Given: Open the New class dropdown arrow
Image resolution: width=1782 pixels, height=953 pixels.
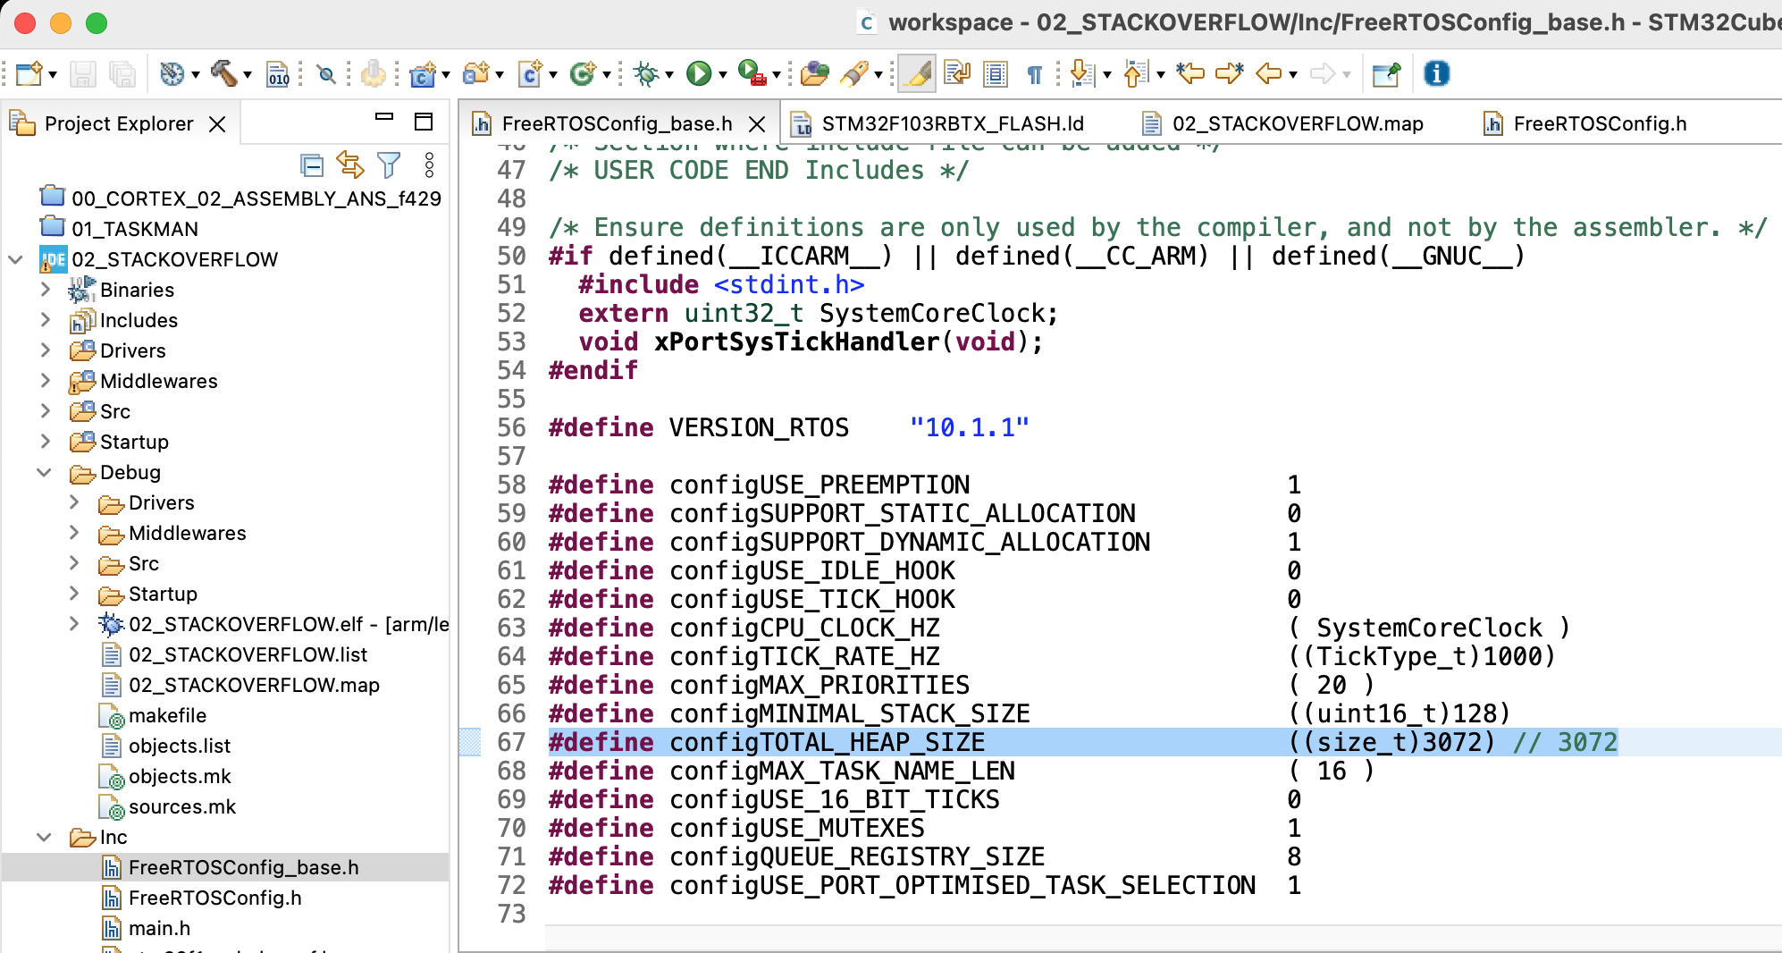Looking at the screenshot, I should click(x=607, y=75).
